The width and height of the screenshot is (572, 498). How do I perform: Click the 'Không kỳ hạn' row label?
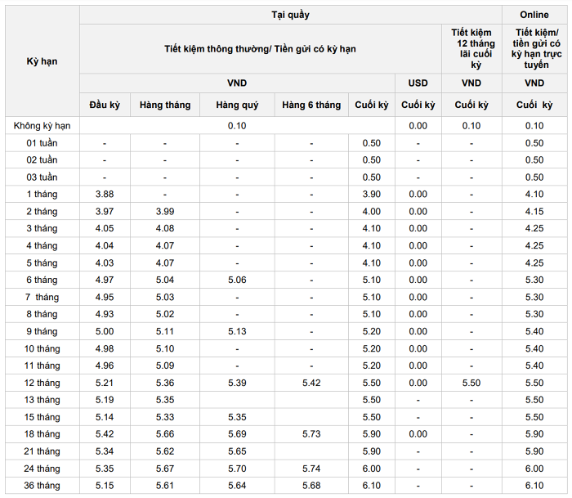tap(42, 126)
